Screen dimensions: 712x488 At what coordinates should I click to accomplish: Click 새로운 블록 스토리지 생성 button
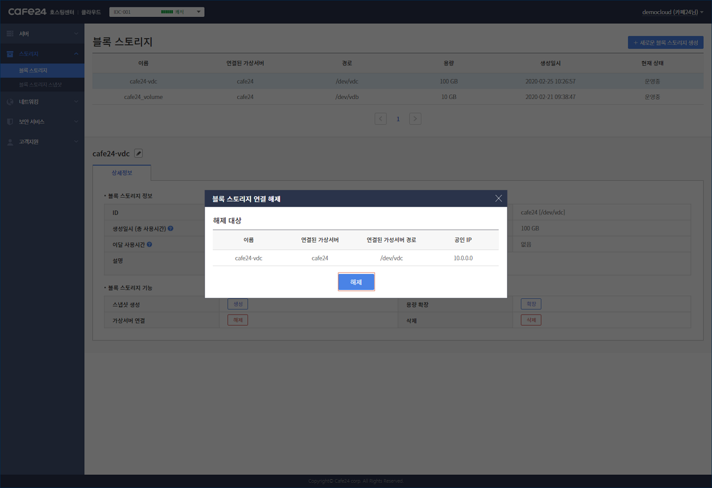pyautogui.click(x=665, y=43)
